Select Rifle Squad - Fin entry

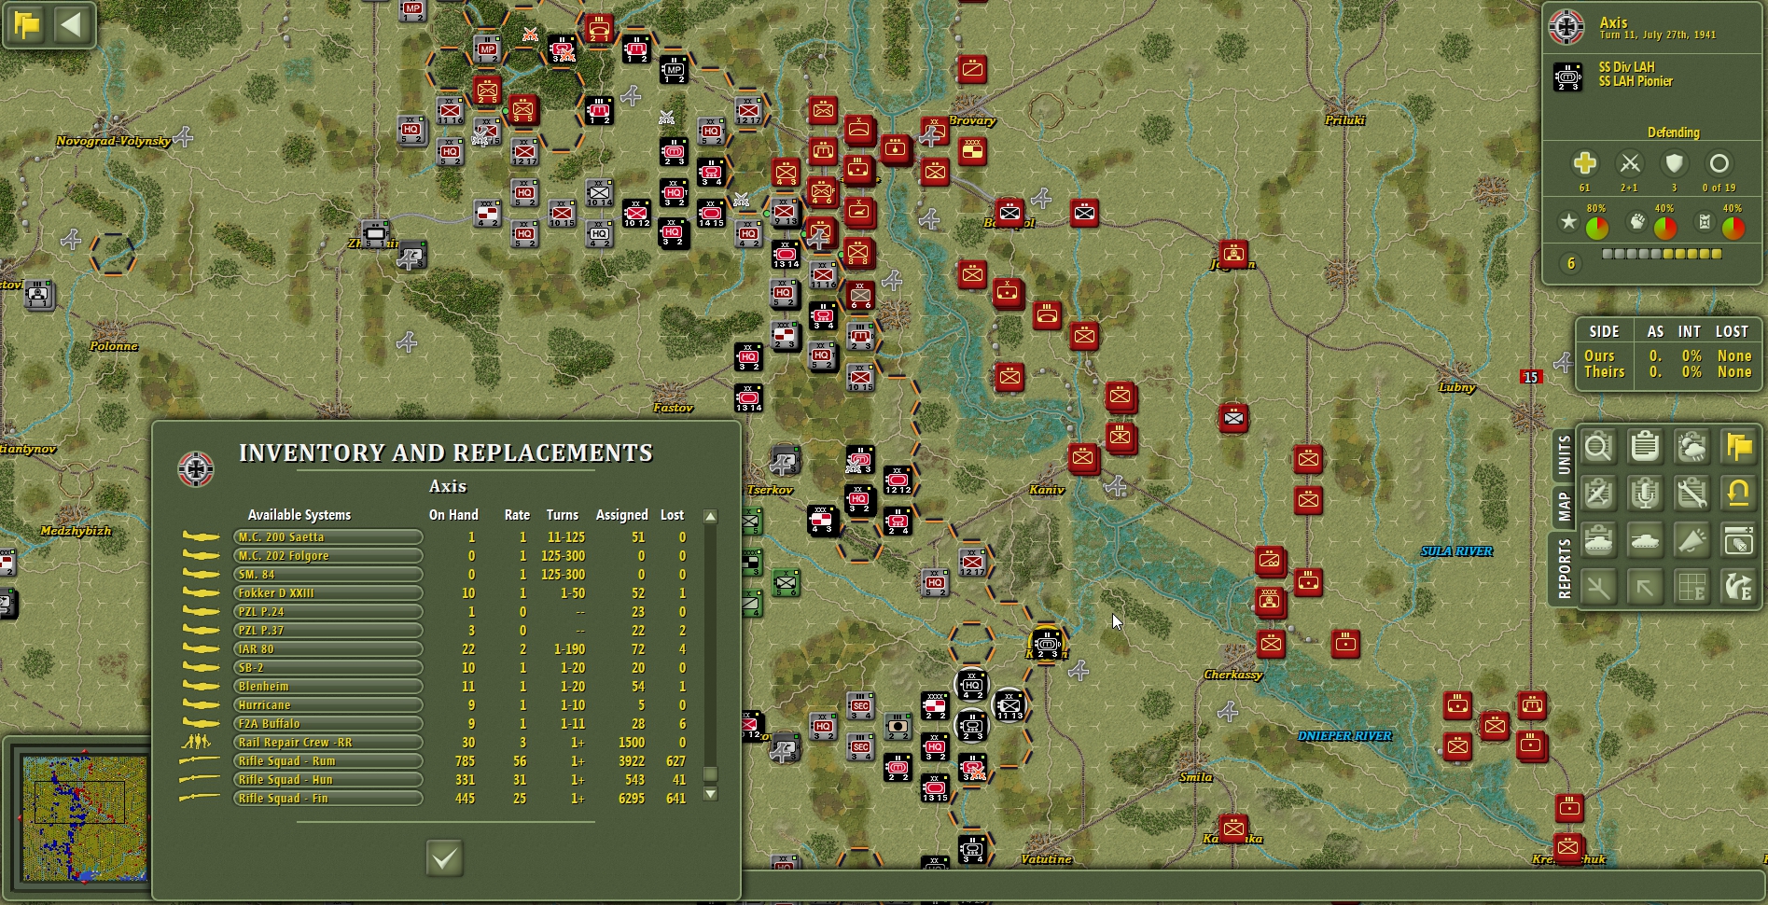[x=327, y=799]
